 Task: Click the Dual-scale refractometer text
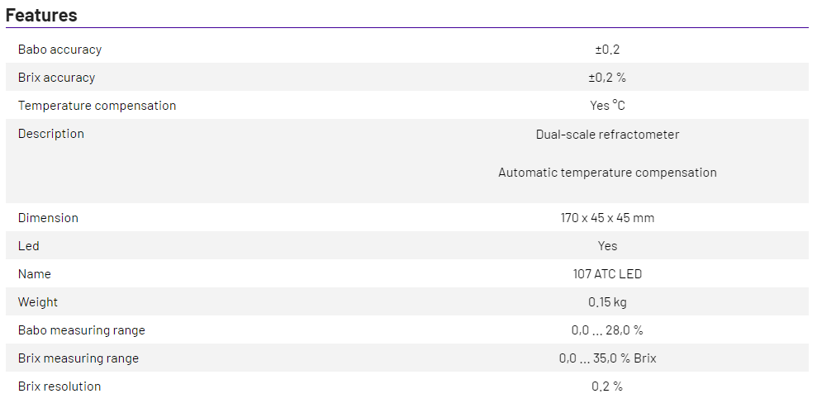607,135
